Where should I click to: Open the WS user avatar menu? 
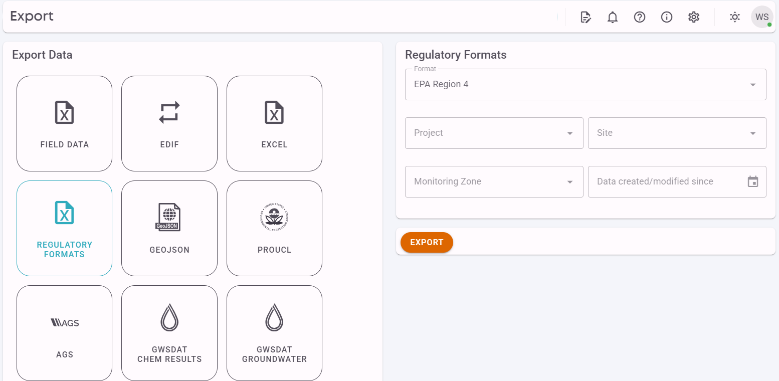(762, 17)
